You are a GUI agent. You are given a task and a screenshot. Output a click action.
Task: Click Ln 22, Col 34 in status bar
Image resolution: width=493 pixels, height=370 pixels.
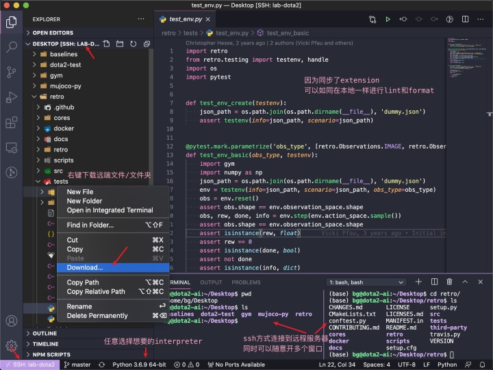point(337,365)
